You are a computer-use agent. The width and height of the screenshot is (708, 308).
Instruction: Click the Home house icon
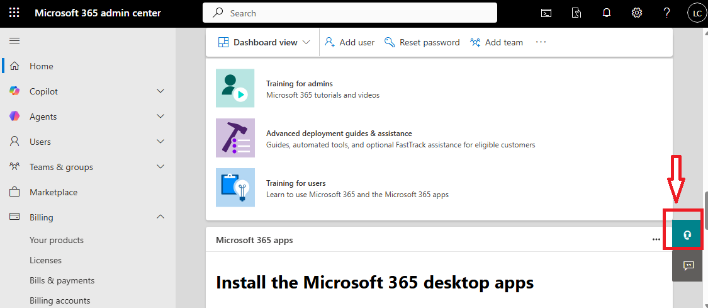tap(14, 66)
